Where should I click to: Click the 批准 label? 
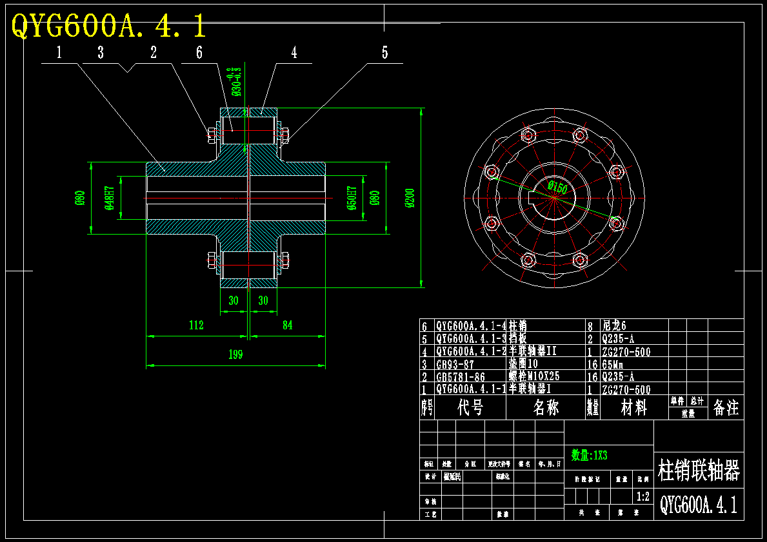click(x=503, y=515)
